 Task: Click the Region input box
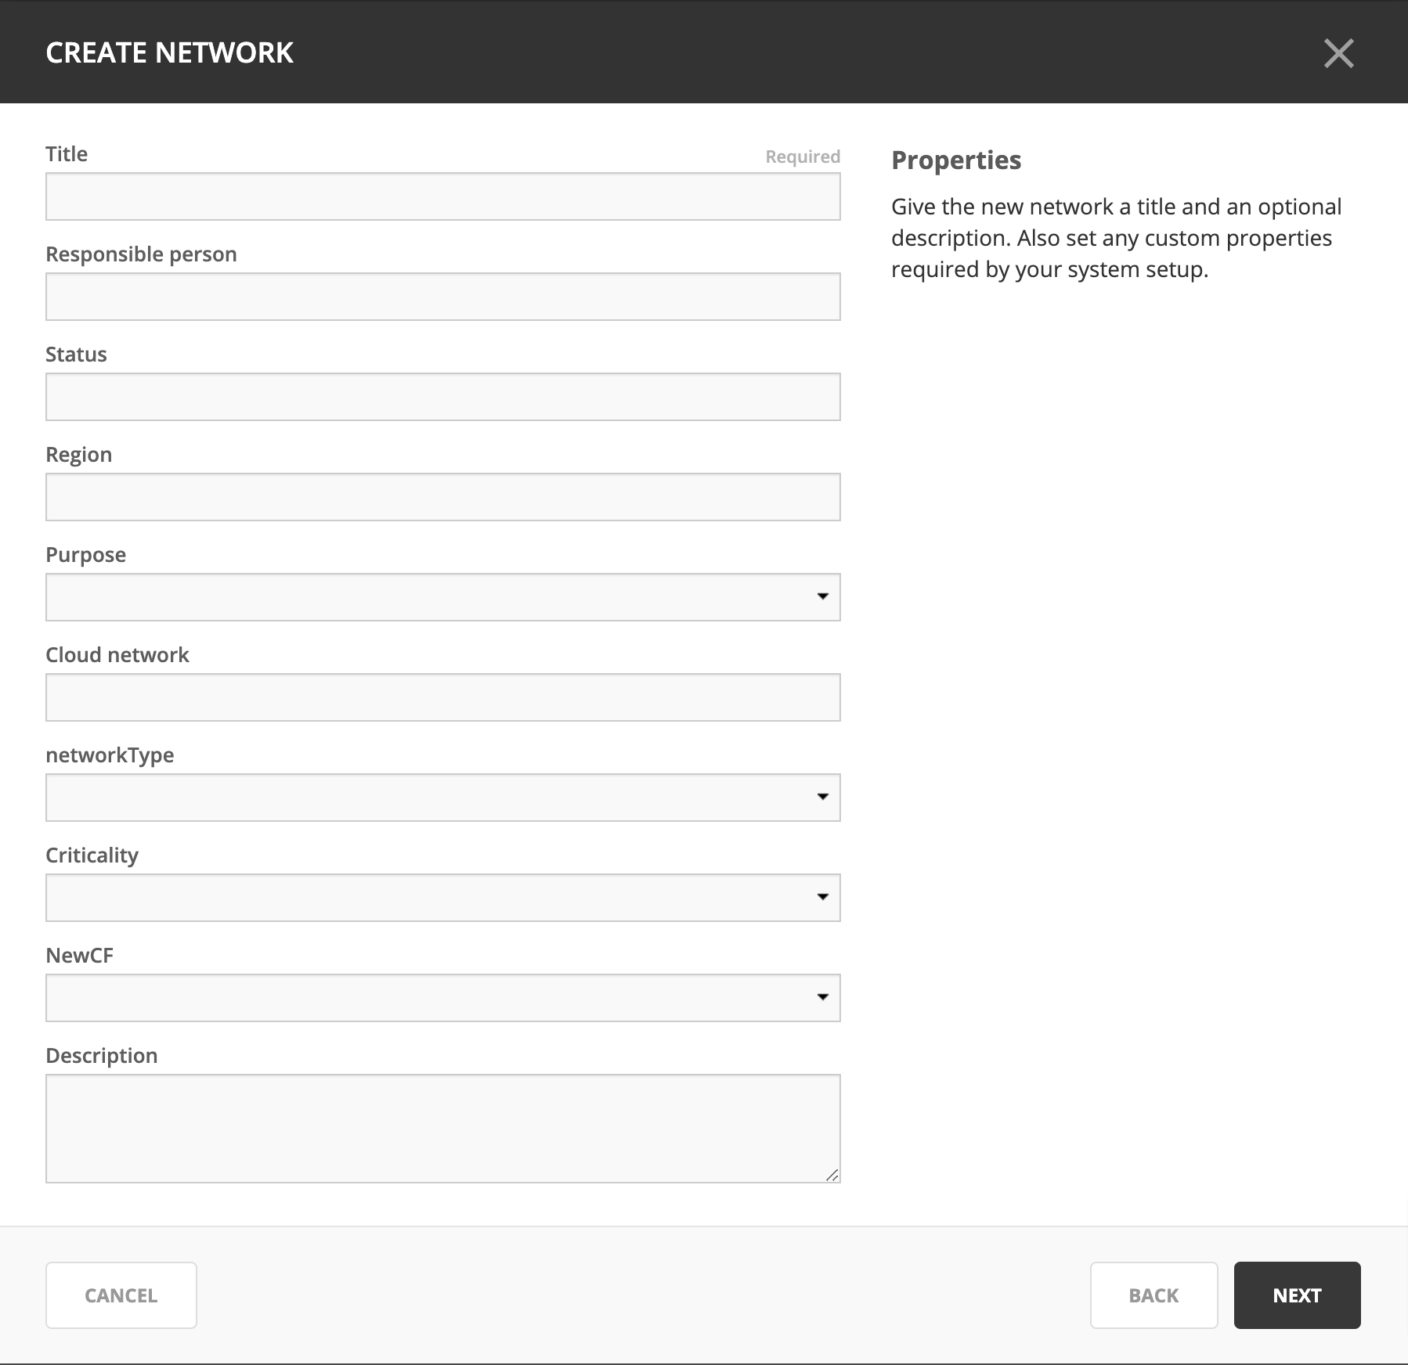443,497
